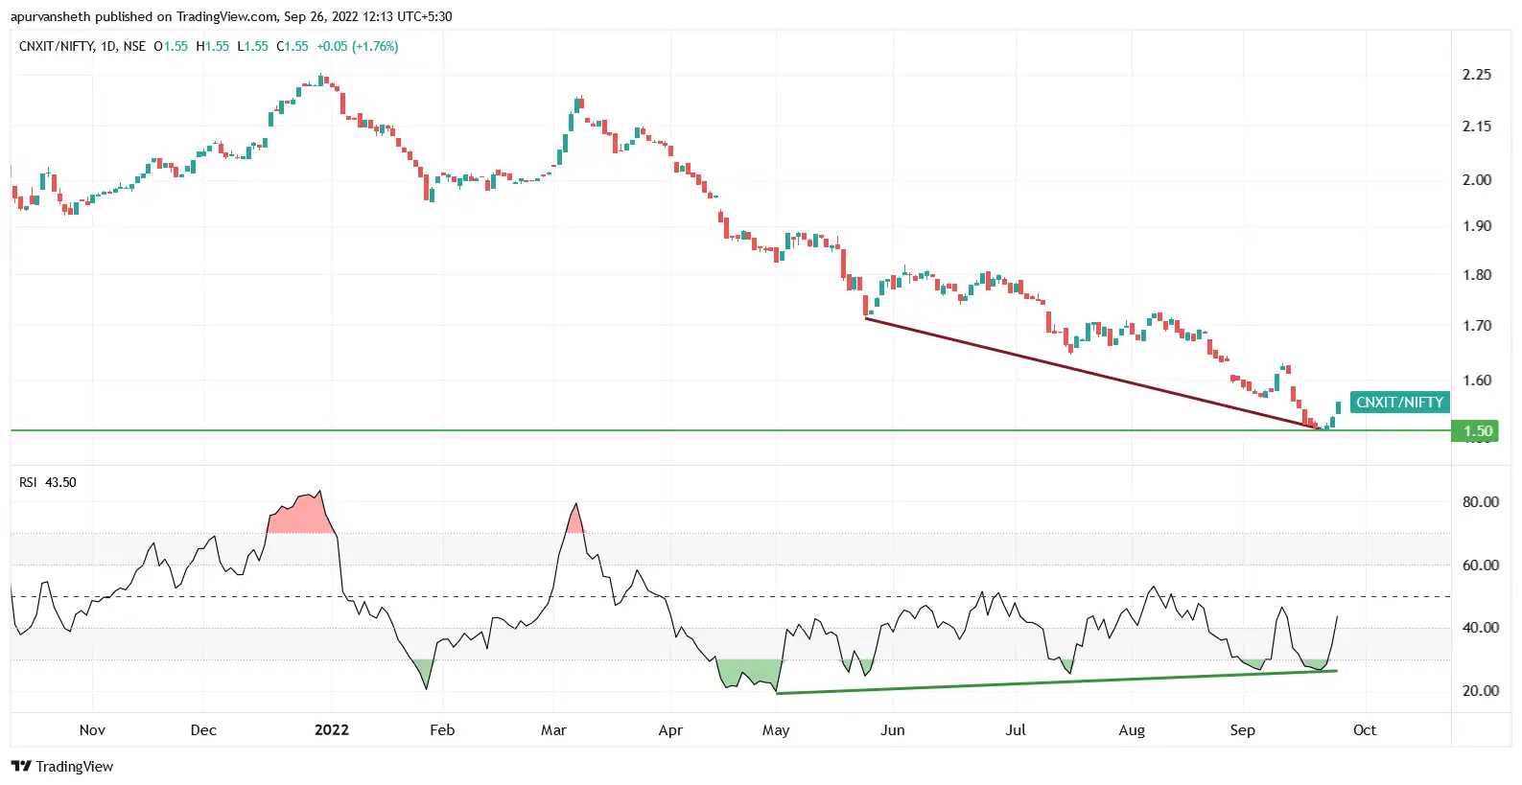Click the Apr time axis label

(x=670, y=730)
